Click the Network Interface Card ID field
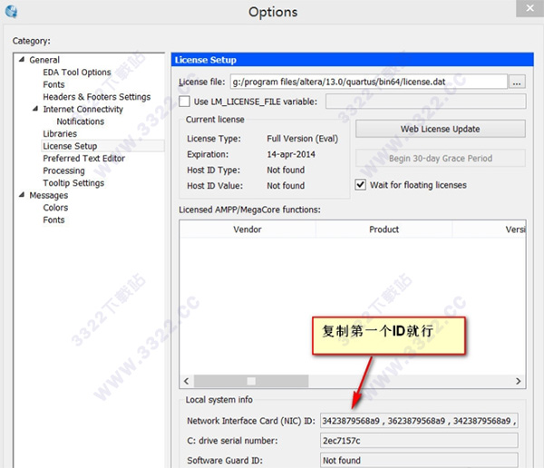544x468 pixels. pyautogui.click(x=417, y=421)
